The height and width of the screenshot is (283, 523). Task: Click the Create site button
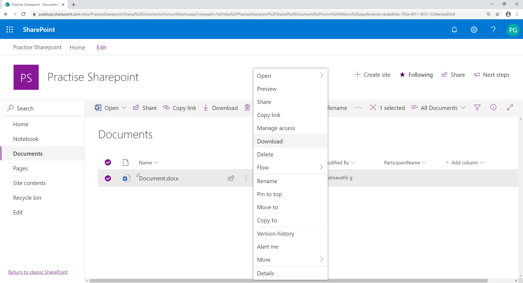coord(373,75)
